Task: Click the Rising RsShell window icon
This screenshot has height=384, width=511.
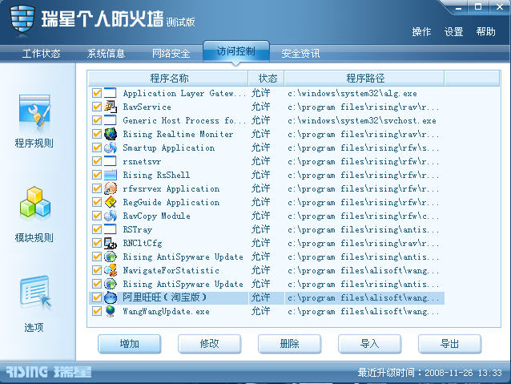Action: 111,175
